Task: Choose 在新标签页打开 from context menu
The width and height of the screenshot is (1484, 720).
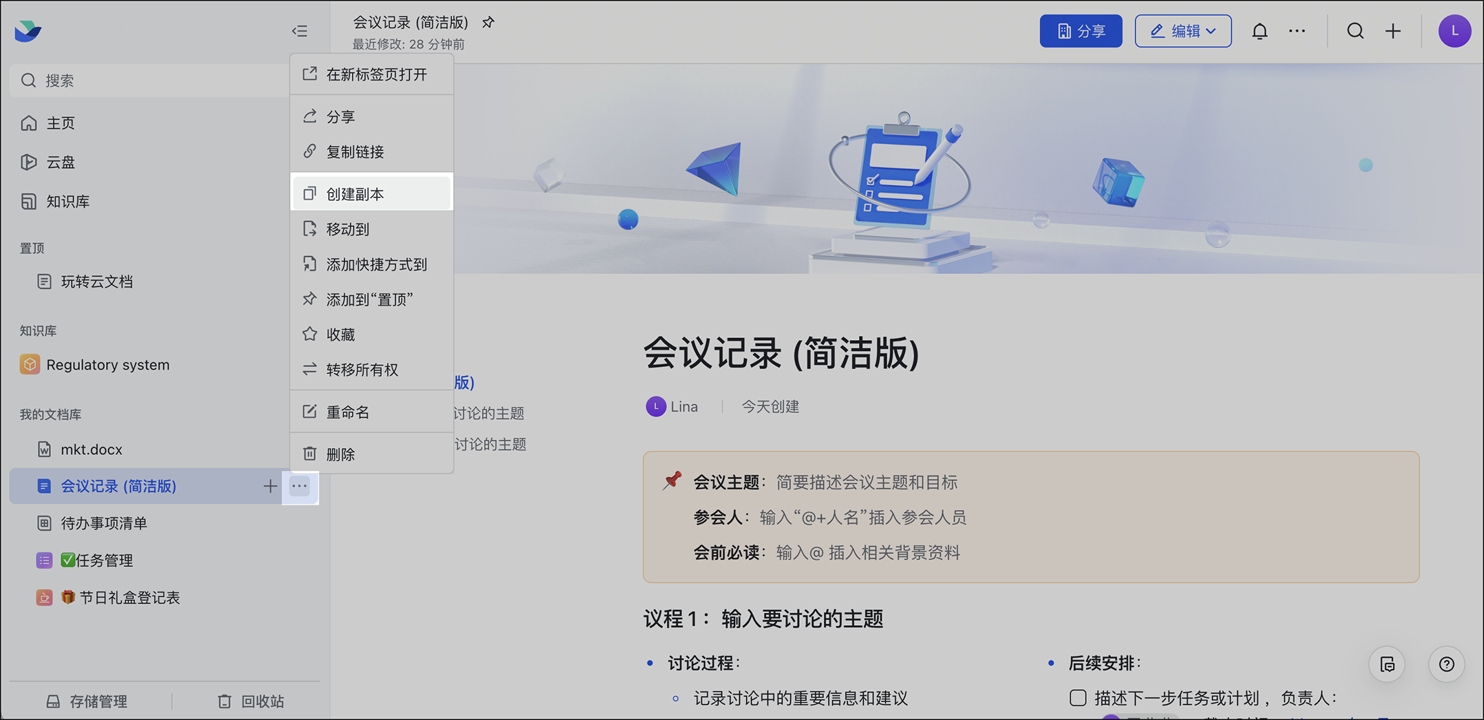Action: point(372,74)
